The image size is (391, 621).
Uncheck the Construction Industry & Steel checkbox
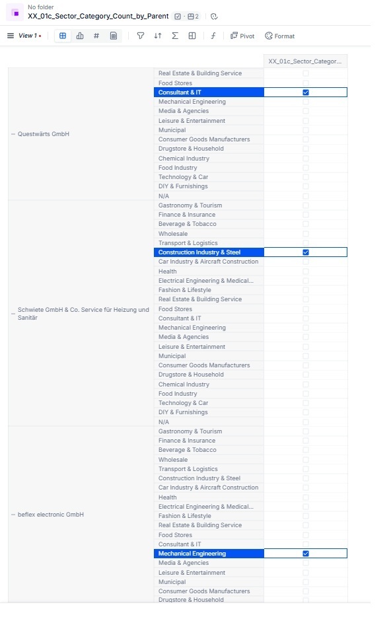coord(306,252)
